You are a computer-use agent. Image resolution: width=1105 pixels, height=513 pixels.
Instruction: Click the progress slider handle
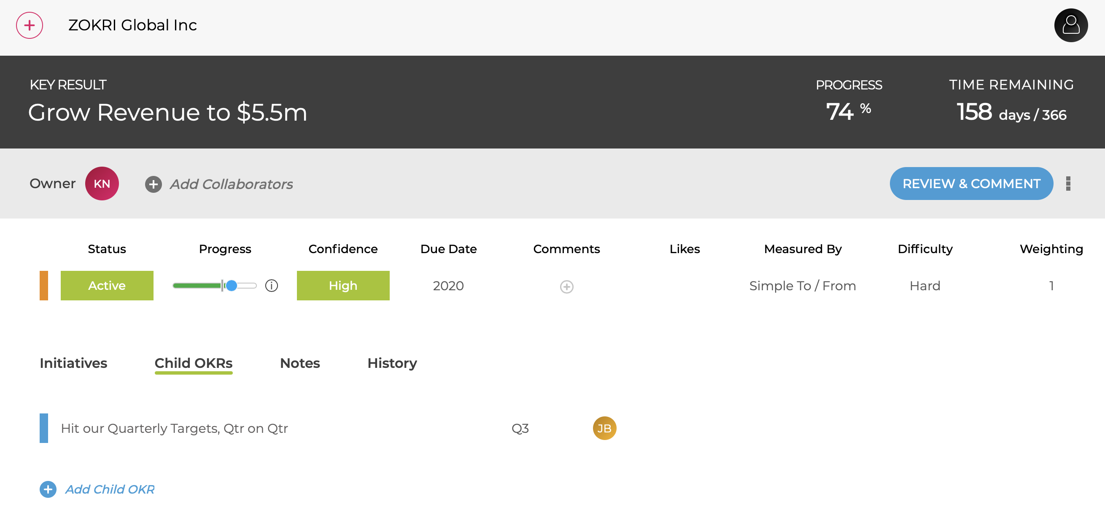(231, 286)
